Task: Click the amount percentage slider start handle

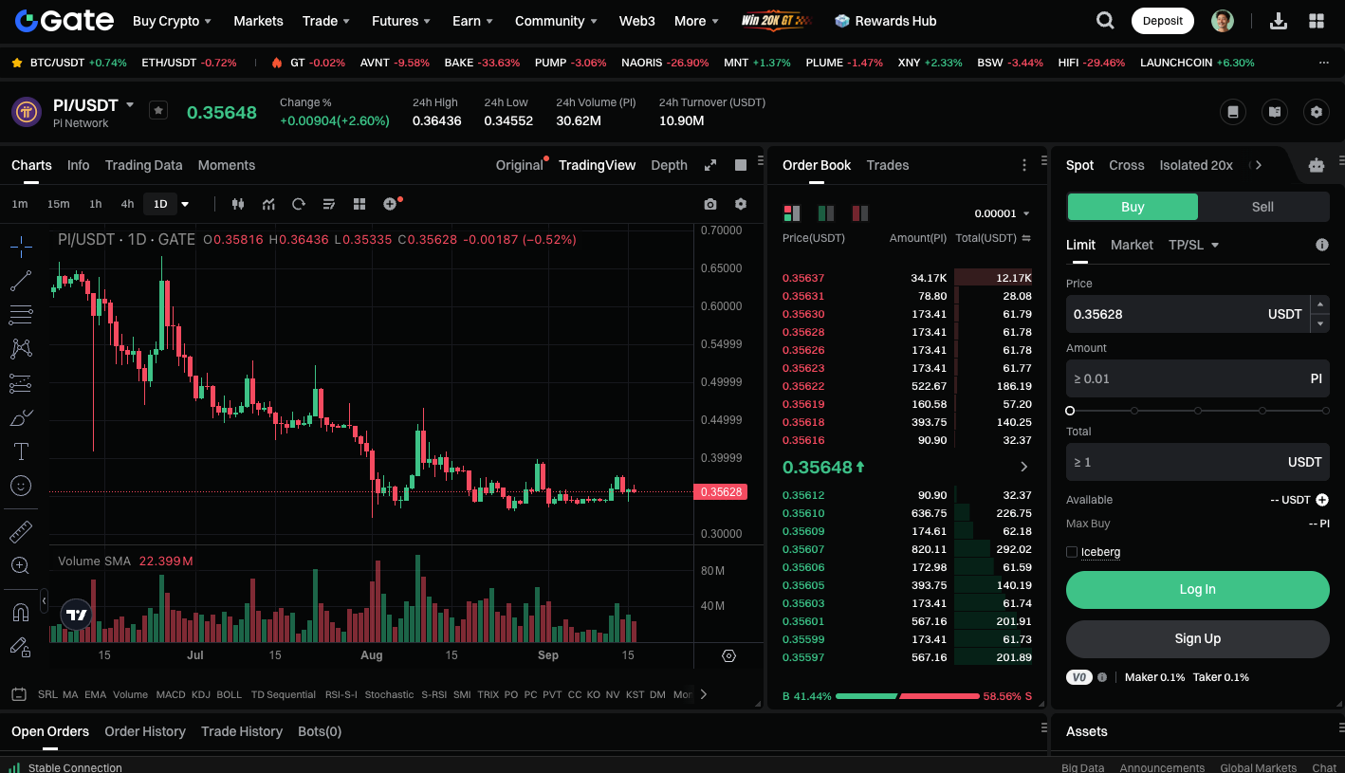Action: coord(1070,411)
